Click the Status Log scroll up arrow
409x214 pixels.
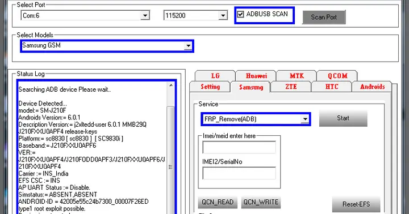[170, 85]
